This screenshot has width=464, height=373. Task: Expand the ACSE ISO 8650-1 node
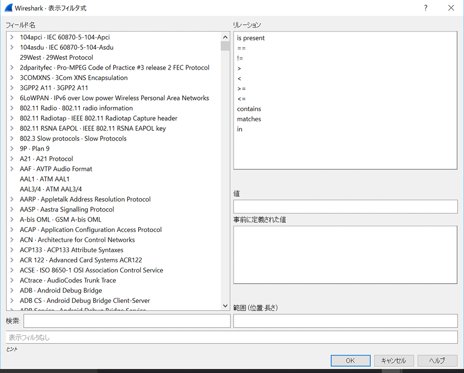click(12, 270)
